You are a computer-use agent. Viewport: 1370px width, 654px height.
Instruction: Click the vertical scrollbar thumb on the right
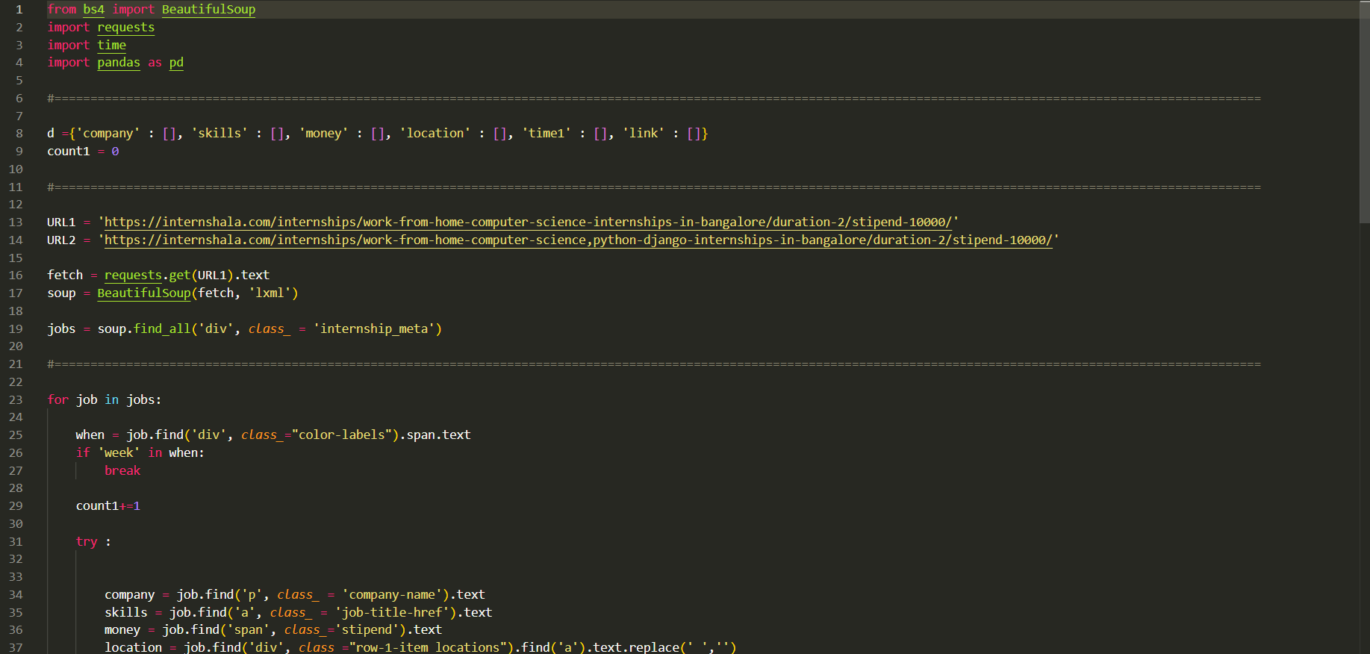coord(1364,112)
